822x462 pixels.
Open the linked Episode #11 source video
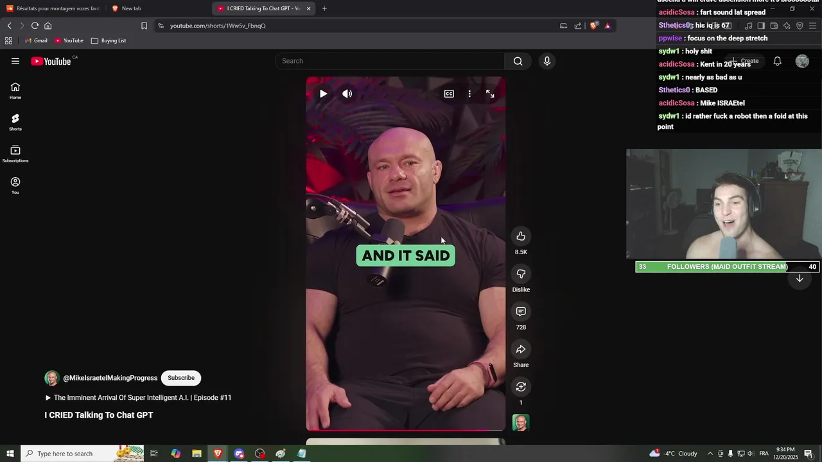click(138, 398)
